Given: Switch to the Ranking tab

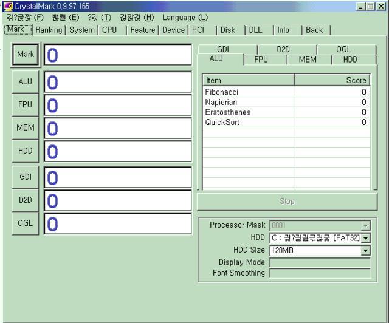Looking at the screenshot, I should (49, 30).
